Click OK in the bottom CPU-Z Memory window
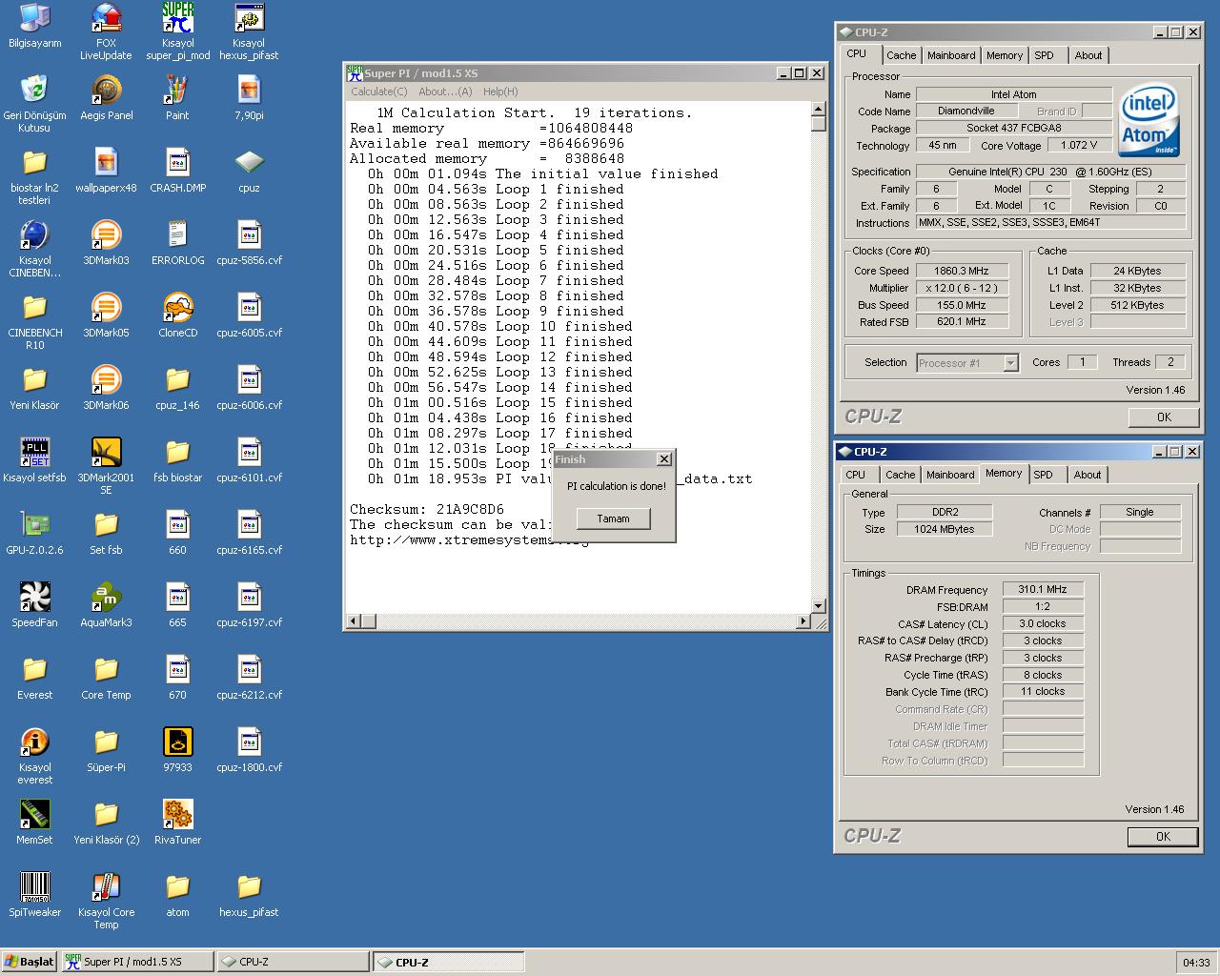The height and width of the screenshot is (976, 1220). [x=1163, y=836]
